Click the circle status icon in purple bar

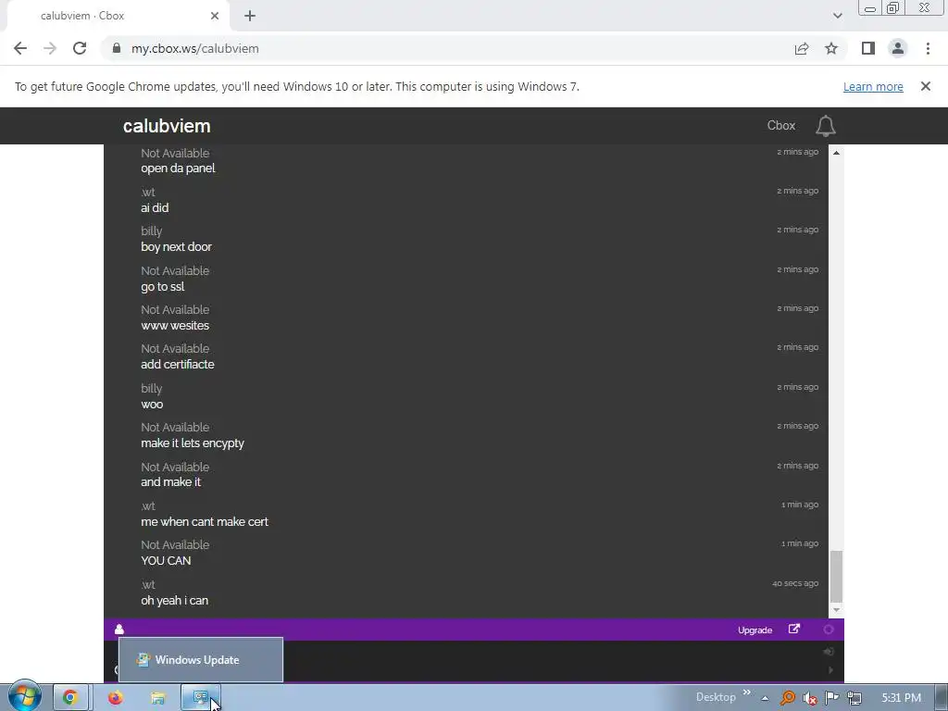pos(829,630)
